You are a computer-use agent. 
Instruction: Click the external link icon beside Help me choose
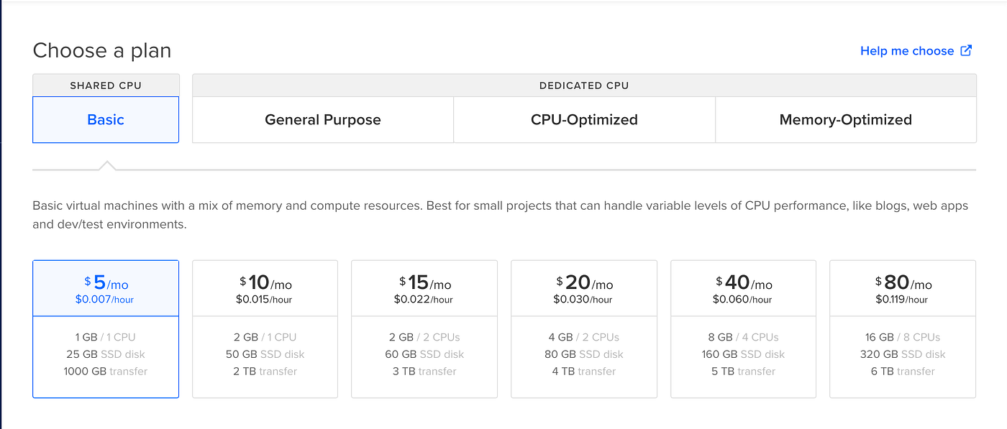(967, 50)
